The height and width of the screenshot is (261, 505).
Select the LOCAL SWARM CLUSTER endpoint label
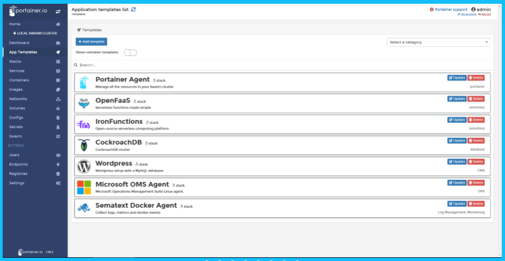click(35, 33)
